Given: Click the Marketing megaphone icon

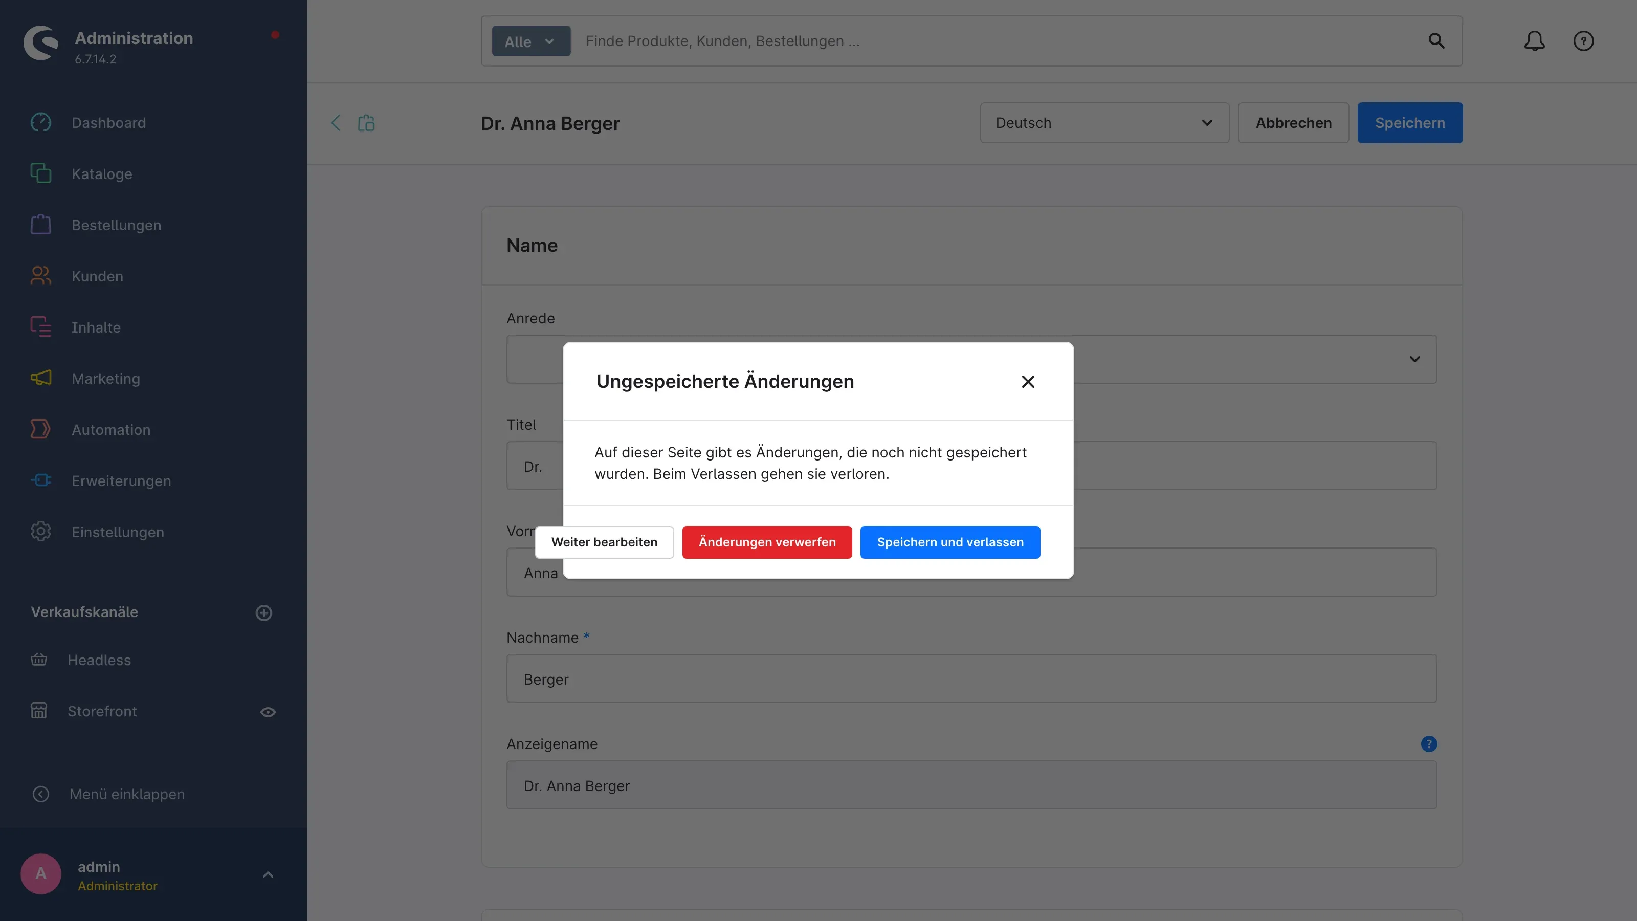Looking at the screenshot, I should 41,378.
